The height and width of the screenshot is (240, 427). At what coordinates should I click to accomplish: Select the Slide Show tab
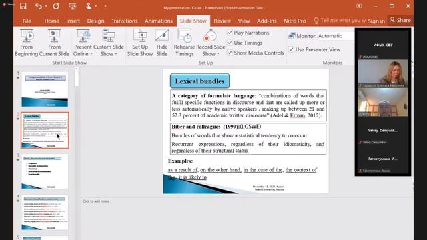[193, 21]
